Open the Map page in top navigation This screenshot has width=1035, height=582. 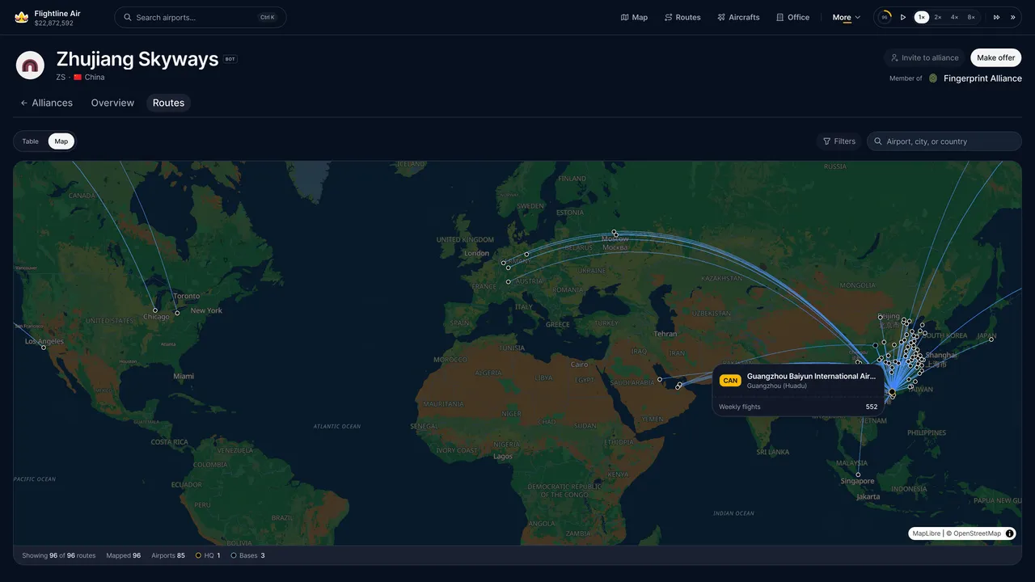pos(634,17)
